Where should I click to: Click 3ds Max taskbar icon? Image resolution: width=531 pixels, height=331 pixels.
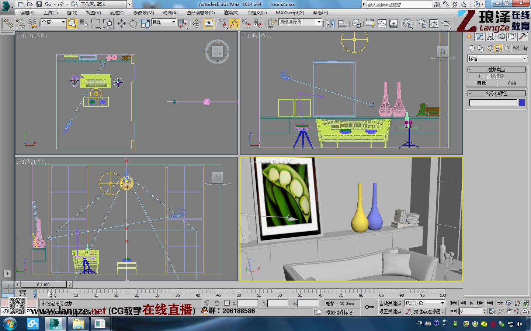click(56, 324)
